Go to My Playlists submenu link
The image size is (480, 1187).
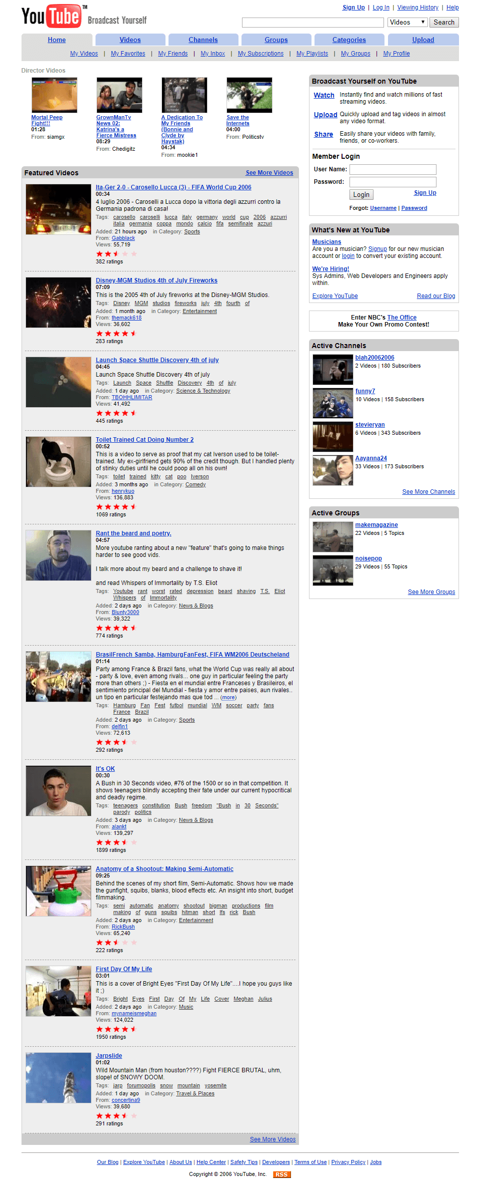312,54
